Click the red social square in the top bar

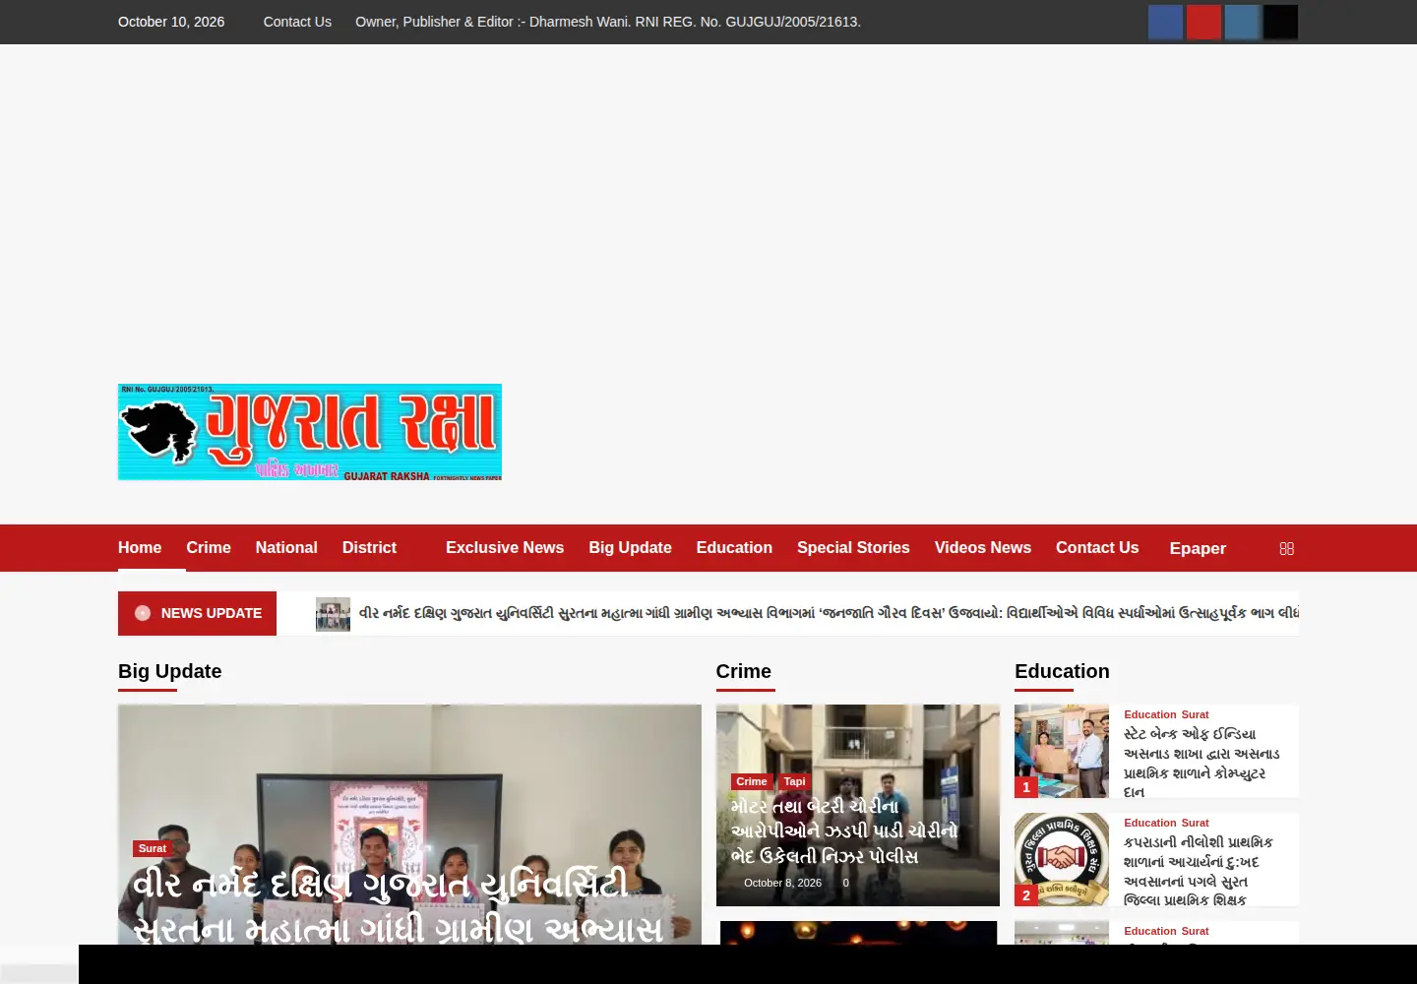click(x=1203, y=22)
